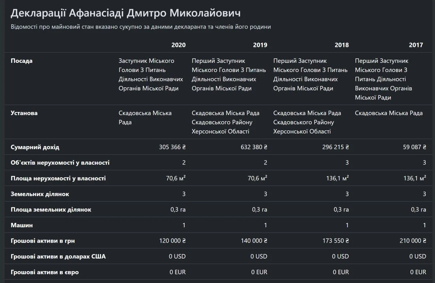Select the "Грошові активи в євро" label

(x=45, y=272)
